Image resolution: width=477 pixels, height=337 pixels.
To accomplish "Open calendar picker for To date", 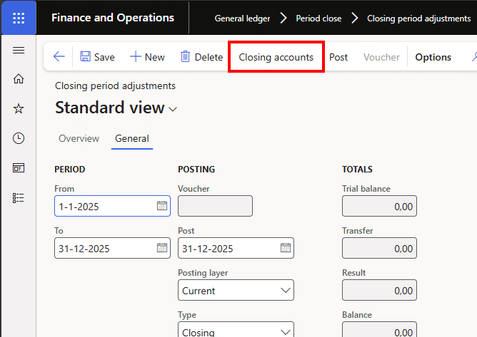I will coord(162,248).
